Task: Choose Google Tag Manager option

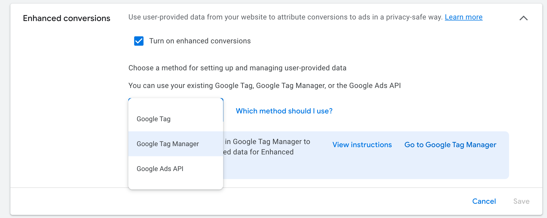Action: [x=176, y=144]
